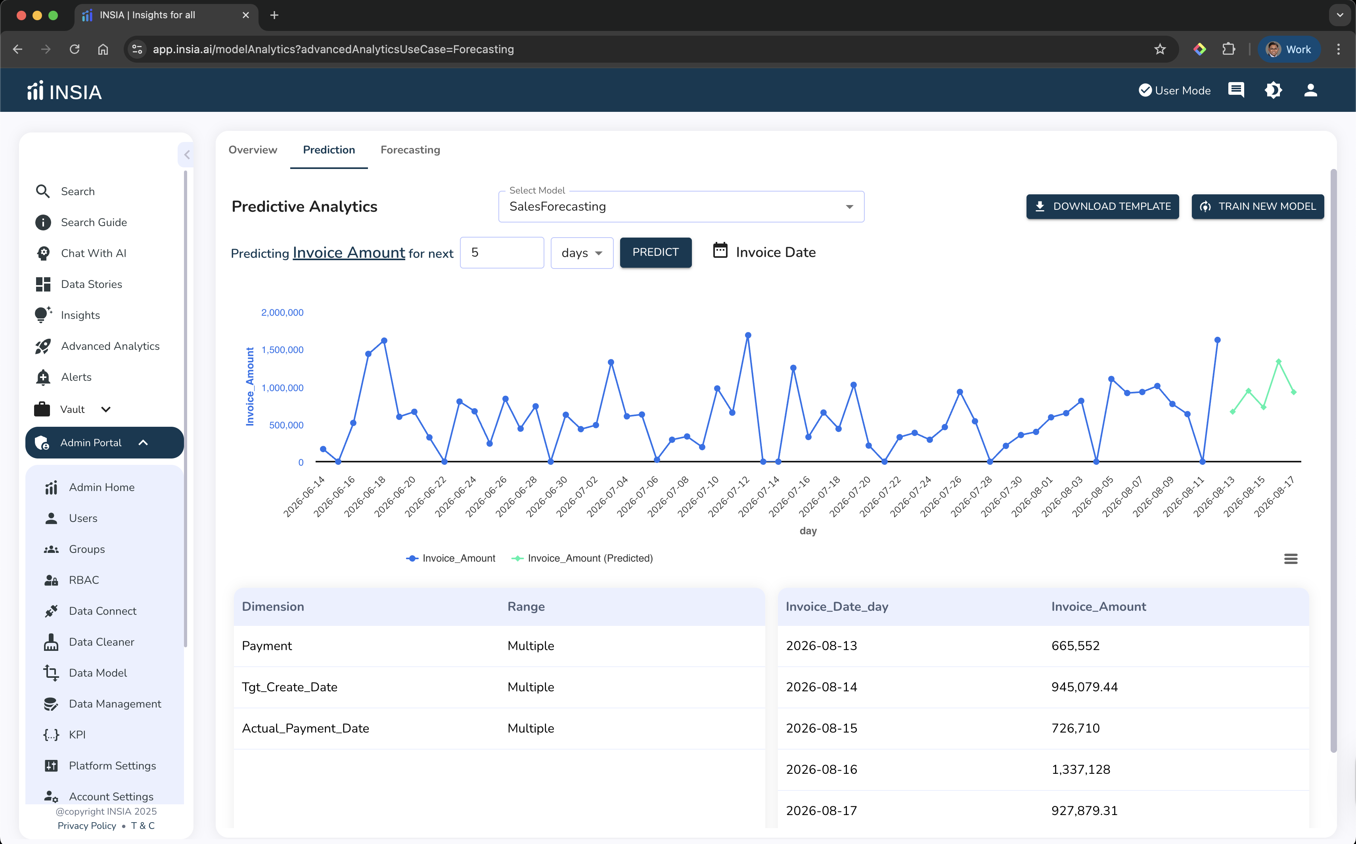Open the Data Stories sidebar item
The width and height of the screenshot is (1356, 844).
[91, 284]
